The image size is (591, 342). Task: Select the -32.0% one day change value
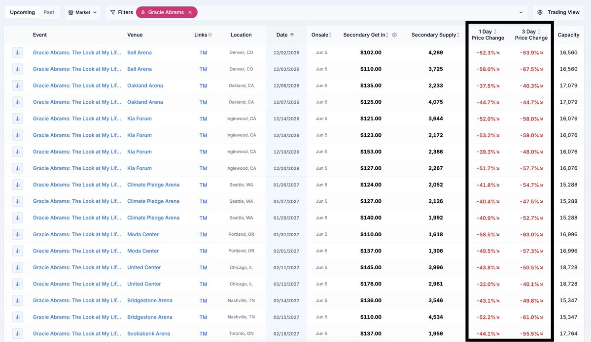click(x=487, y=284)
